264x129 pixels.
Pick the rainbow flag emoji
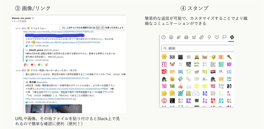coord(213,72)
